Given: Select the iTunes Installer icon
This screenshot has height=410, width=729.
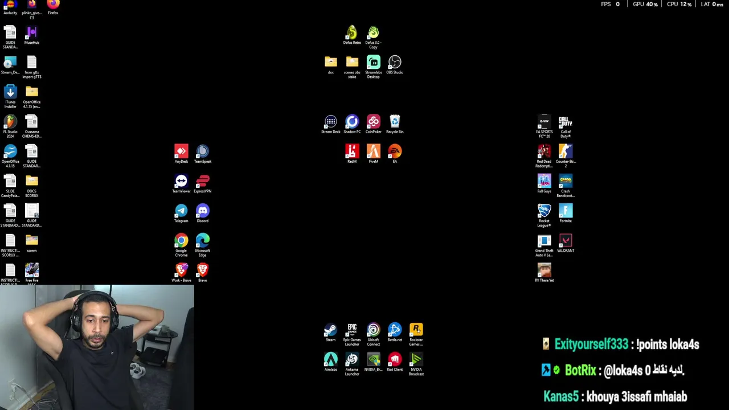Looking at the screenshot, I should pyautogui.click(x=10, y=97).
